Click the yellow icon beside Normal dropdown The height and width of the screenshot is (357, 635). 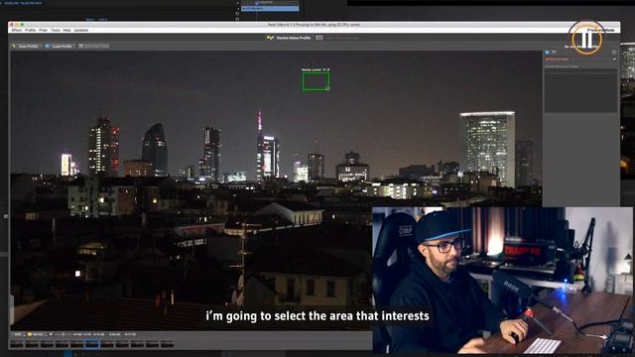[30, 334]
